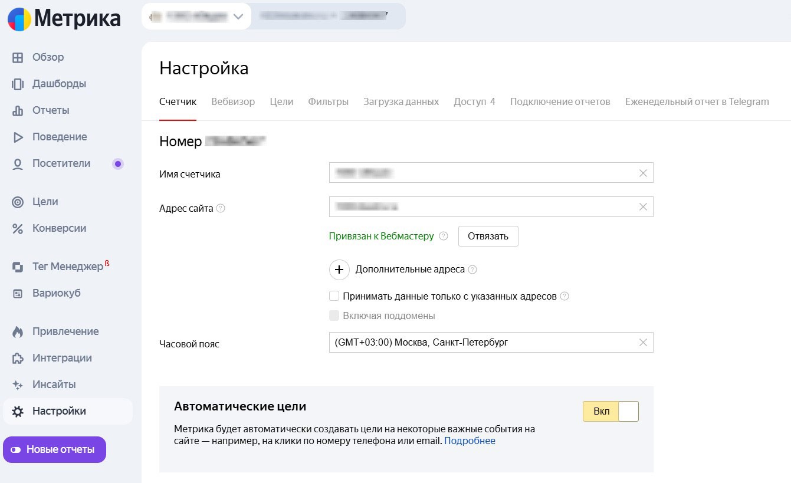Clear the Имя счетчика field with X
Screen dimensions: 791x483
pos(642,173)
